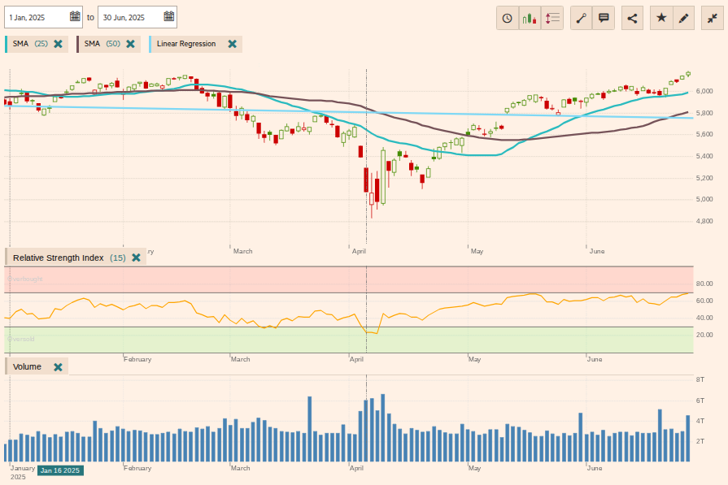Click the 80.00 RSI axis label

tap(704, 284)
